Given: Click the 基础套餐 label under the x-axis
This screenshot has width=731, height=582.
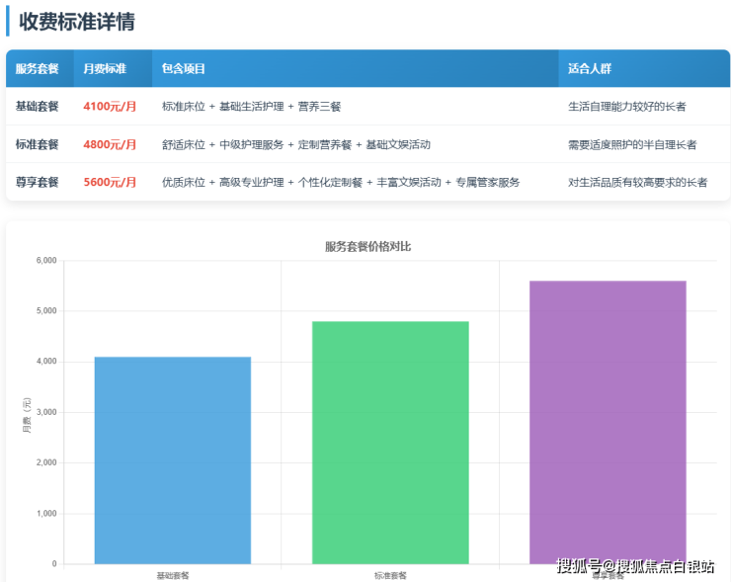Looking at the screenshot, I should 173,575.
